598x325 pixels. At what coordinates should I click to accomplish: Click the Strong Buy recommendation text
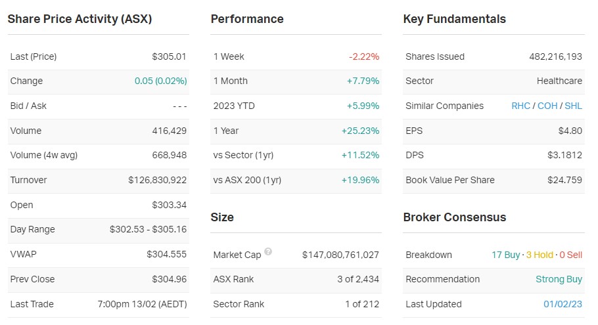coord(559,279)
